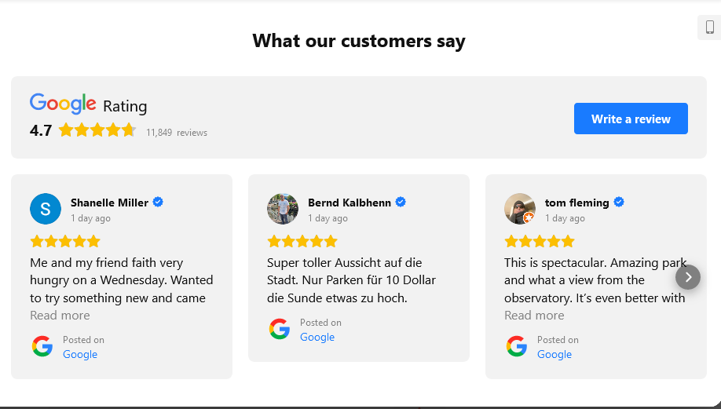Image resolution: width=721 pixels, height=409 pixels.
Task: Expand Shanelle Miller's review with Read more
Action: [60, 316]
